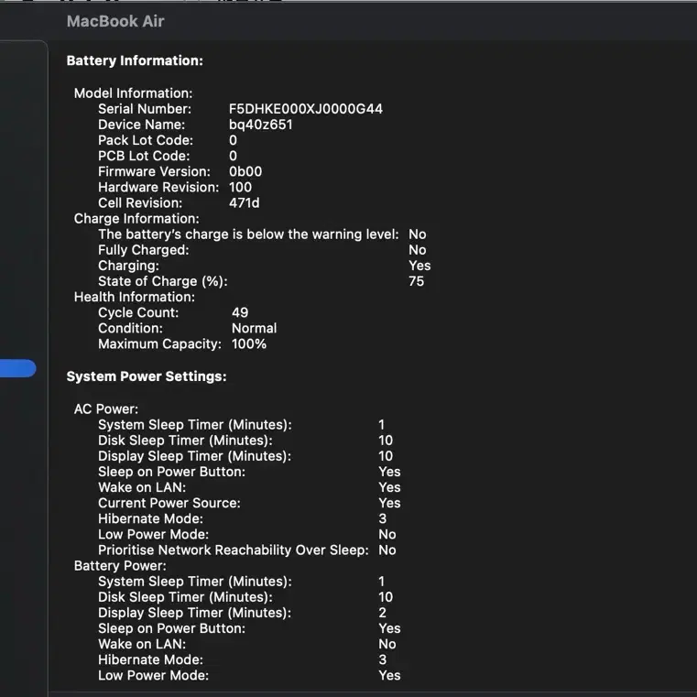This screenshot has width=697, height=697.
Task: Click the State of Charge value 75
Action: [417, 281]
